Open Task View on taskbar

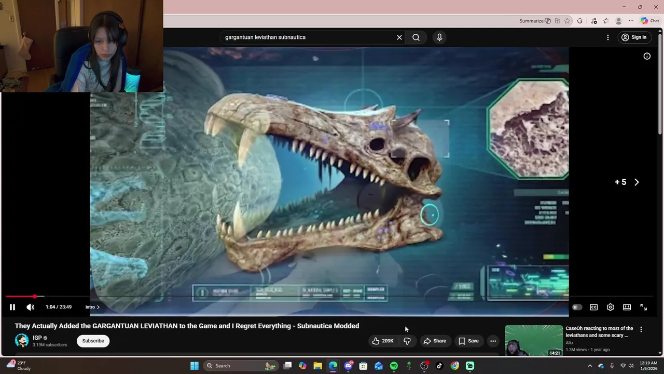coord(287,366)
